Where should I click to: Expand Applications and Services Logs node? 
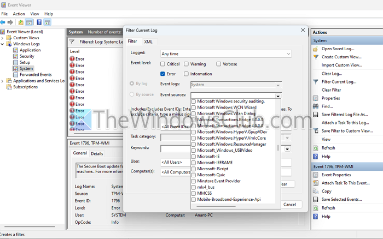[2, 81]
